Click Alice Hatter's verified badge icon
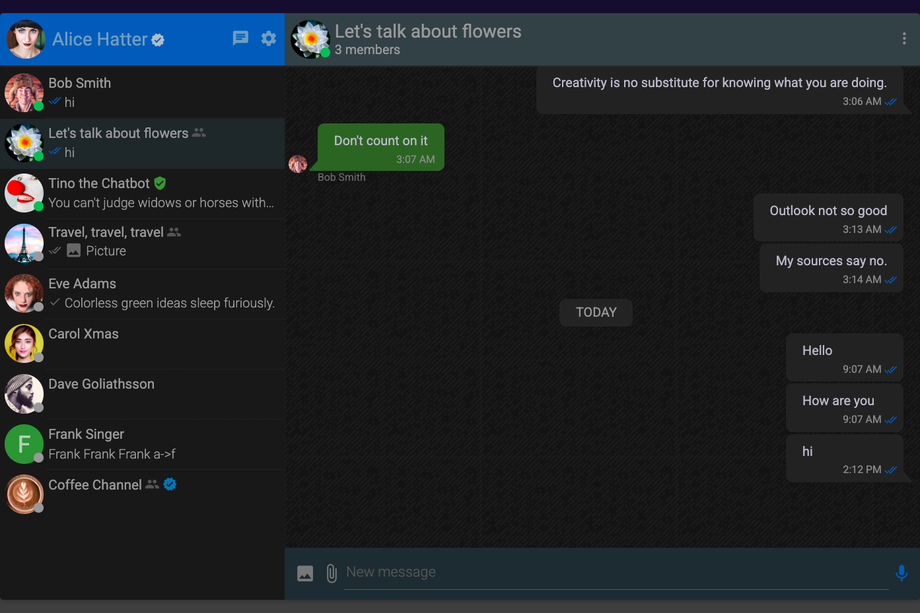The width and height of the screenshot is (920, 613). [x=158, y=40]
